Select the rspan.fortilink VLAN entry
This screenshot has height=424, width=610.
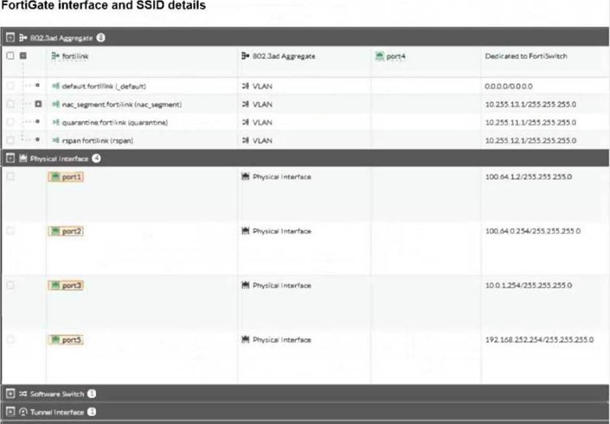(96, 141)
